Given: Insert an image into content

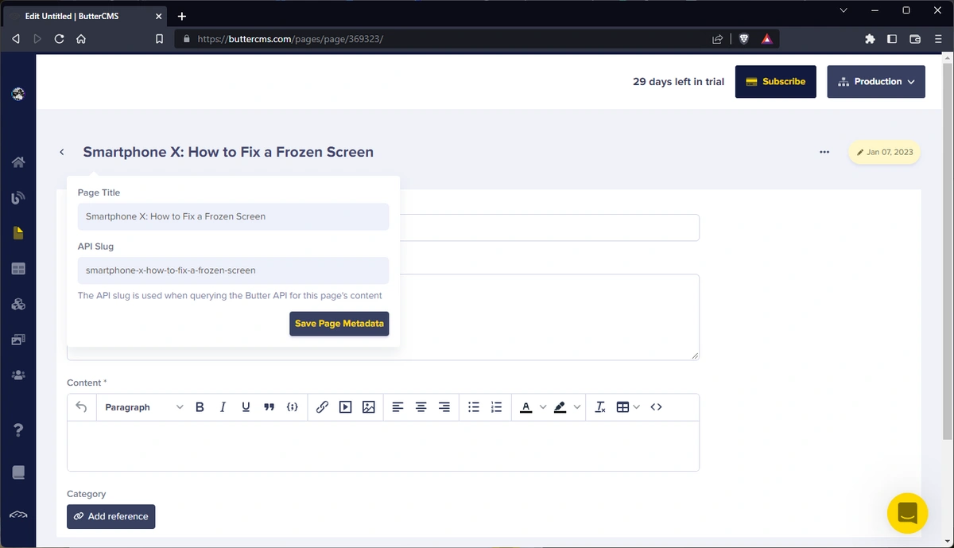Looking at the screenshot, I should pyautogui.click(x=368, y=407).
